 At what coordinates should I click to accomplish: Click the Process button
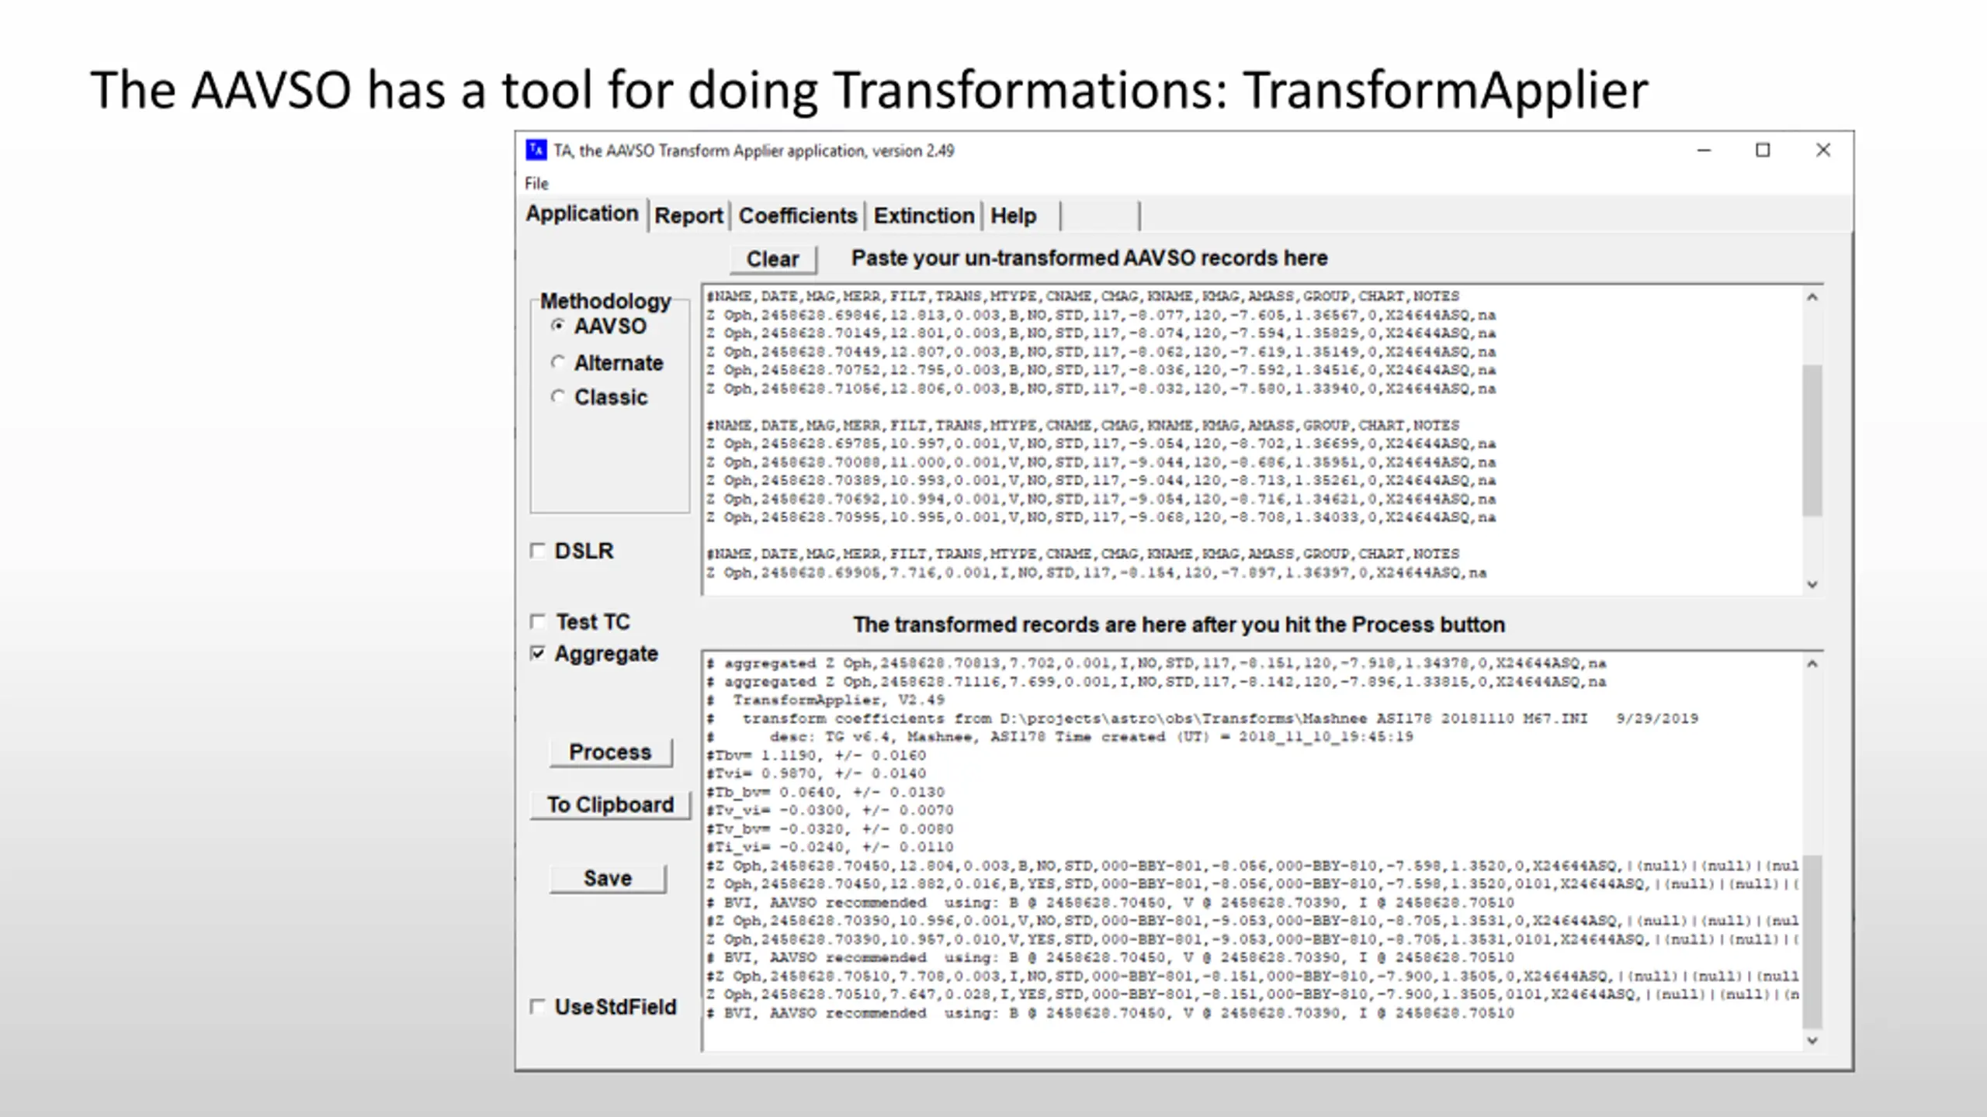(x=610, y=752)
